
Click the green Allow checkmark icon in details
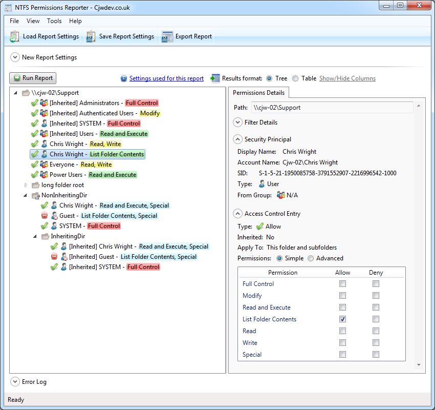click(x=259, y=227)
